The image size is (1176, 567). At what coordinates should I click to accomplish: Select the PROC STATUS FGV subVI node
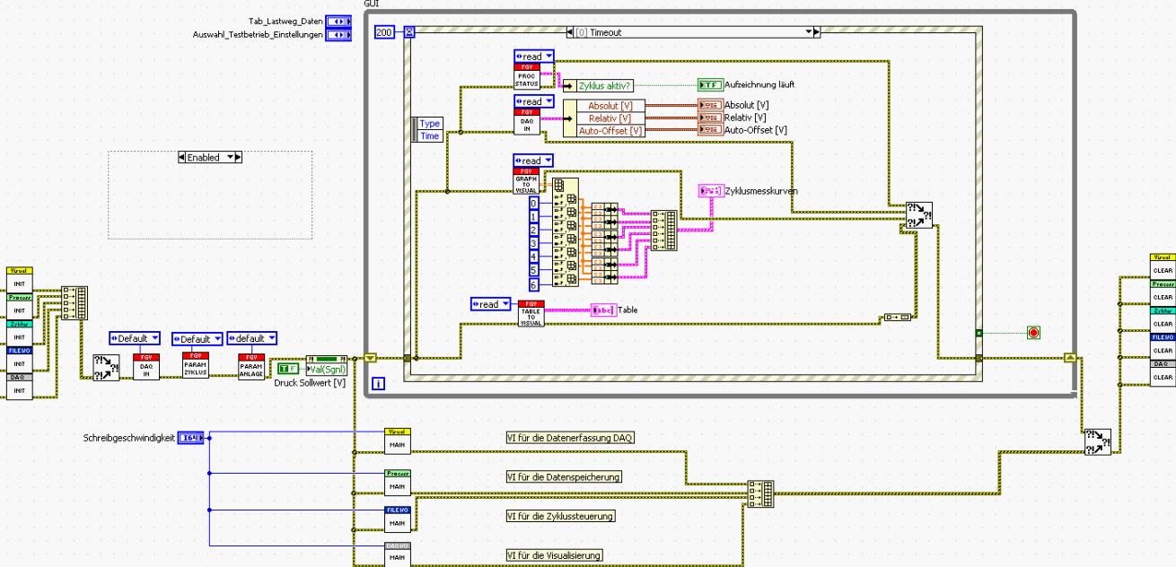[x=526, y=76]
